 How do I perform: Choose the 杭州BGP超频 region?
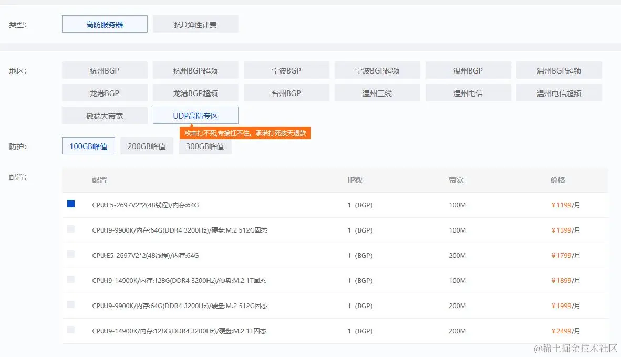tap(195, 70)
